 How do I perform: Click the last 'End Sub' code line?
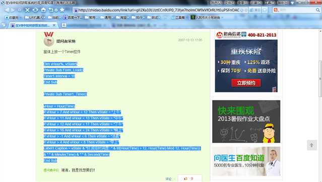point(50,160)
